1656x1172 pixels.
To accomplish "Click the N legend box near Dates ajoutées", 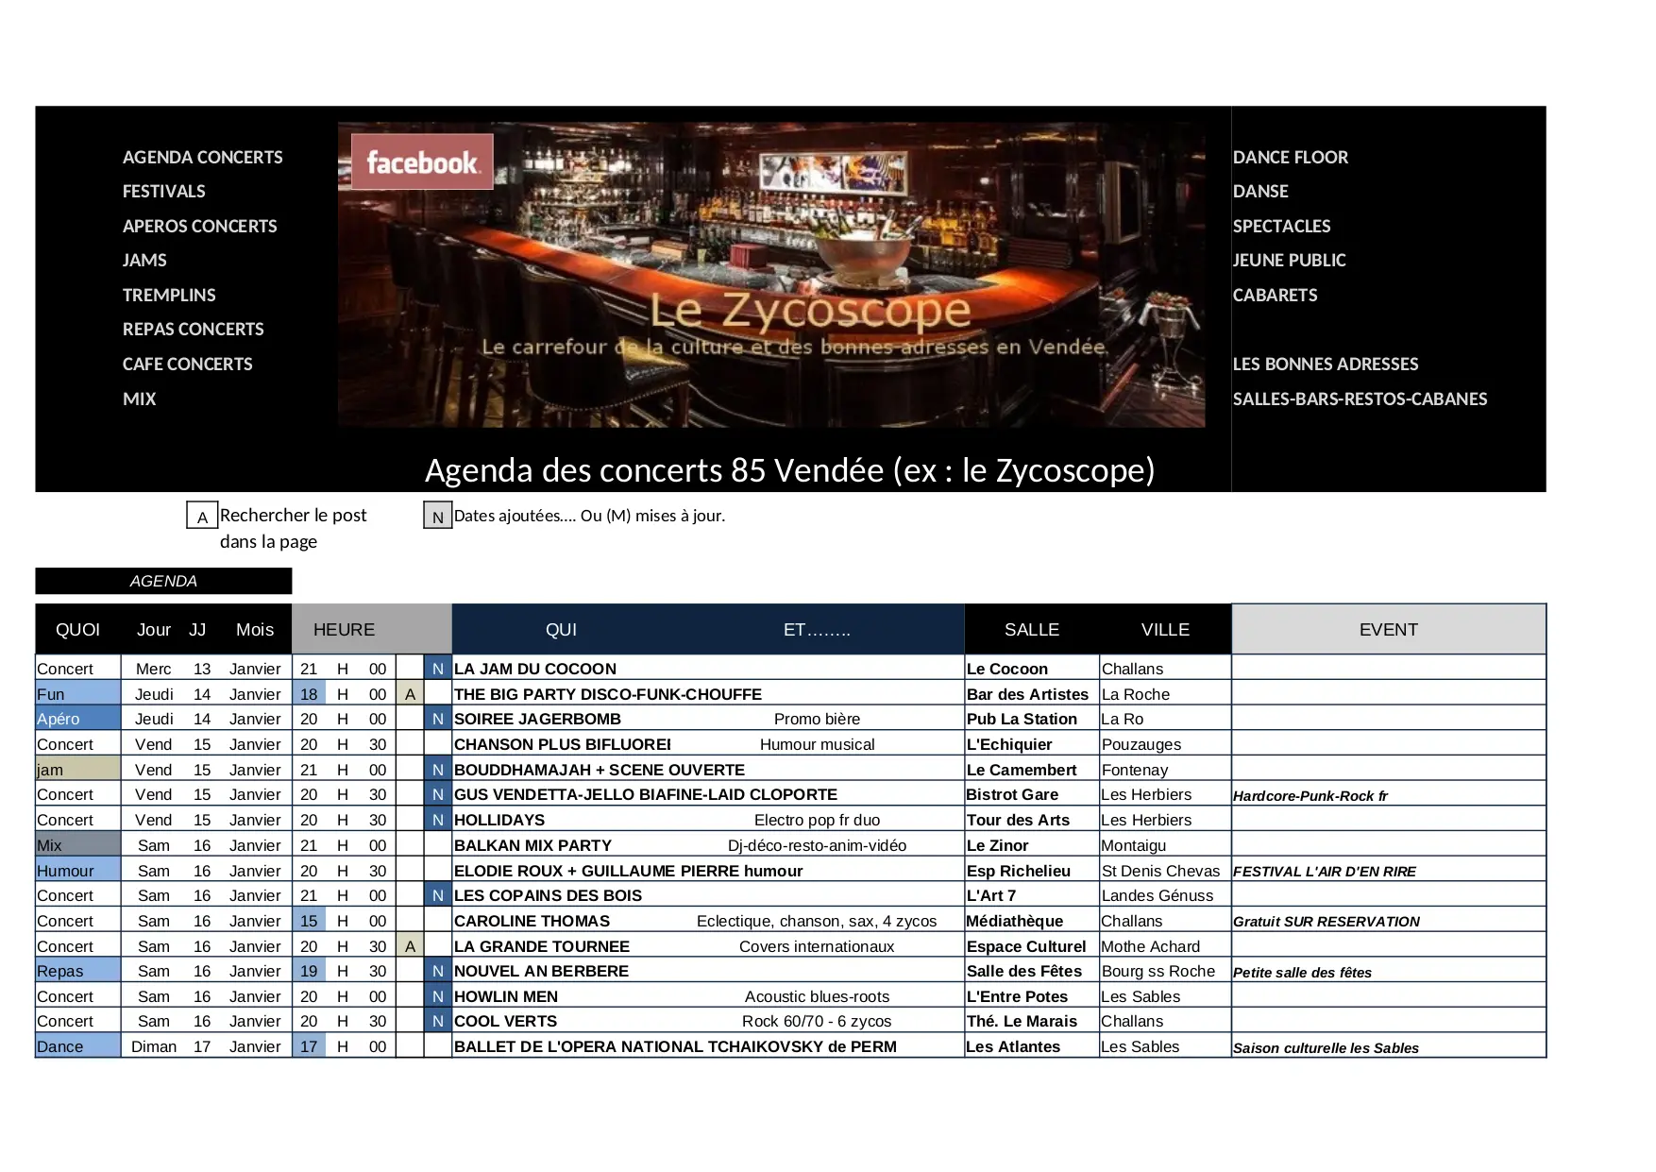I will coord(437,517).
